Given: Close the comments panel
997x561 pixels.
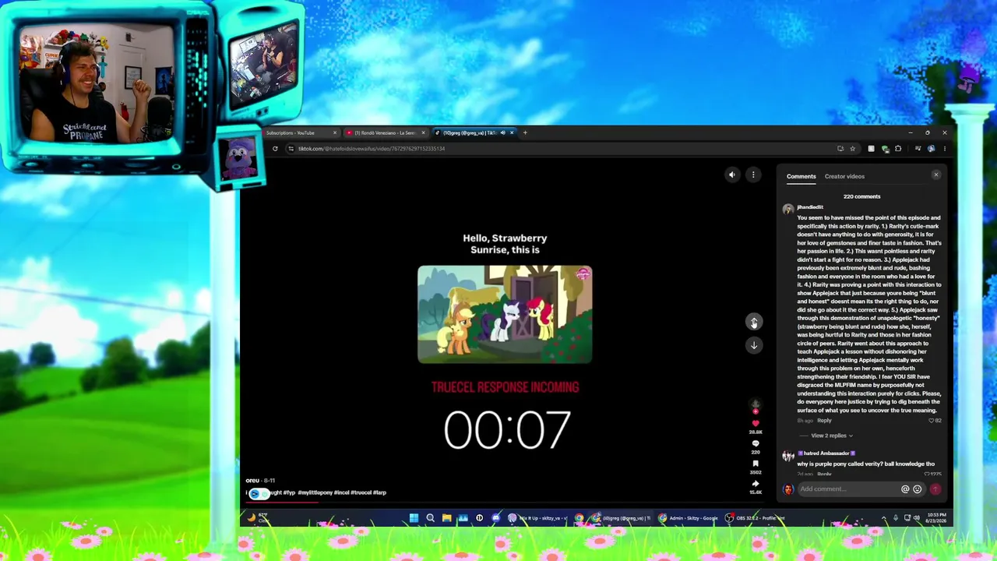Looking at the screenshot, I should [936, 175].
